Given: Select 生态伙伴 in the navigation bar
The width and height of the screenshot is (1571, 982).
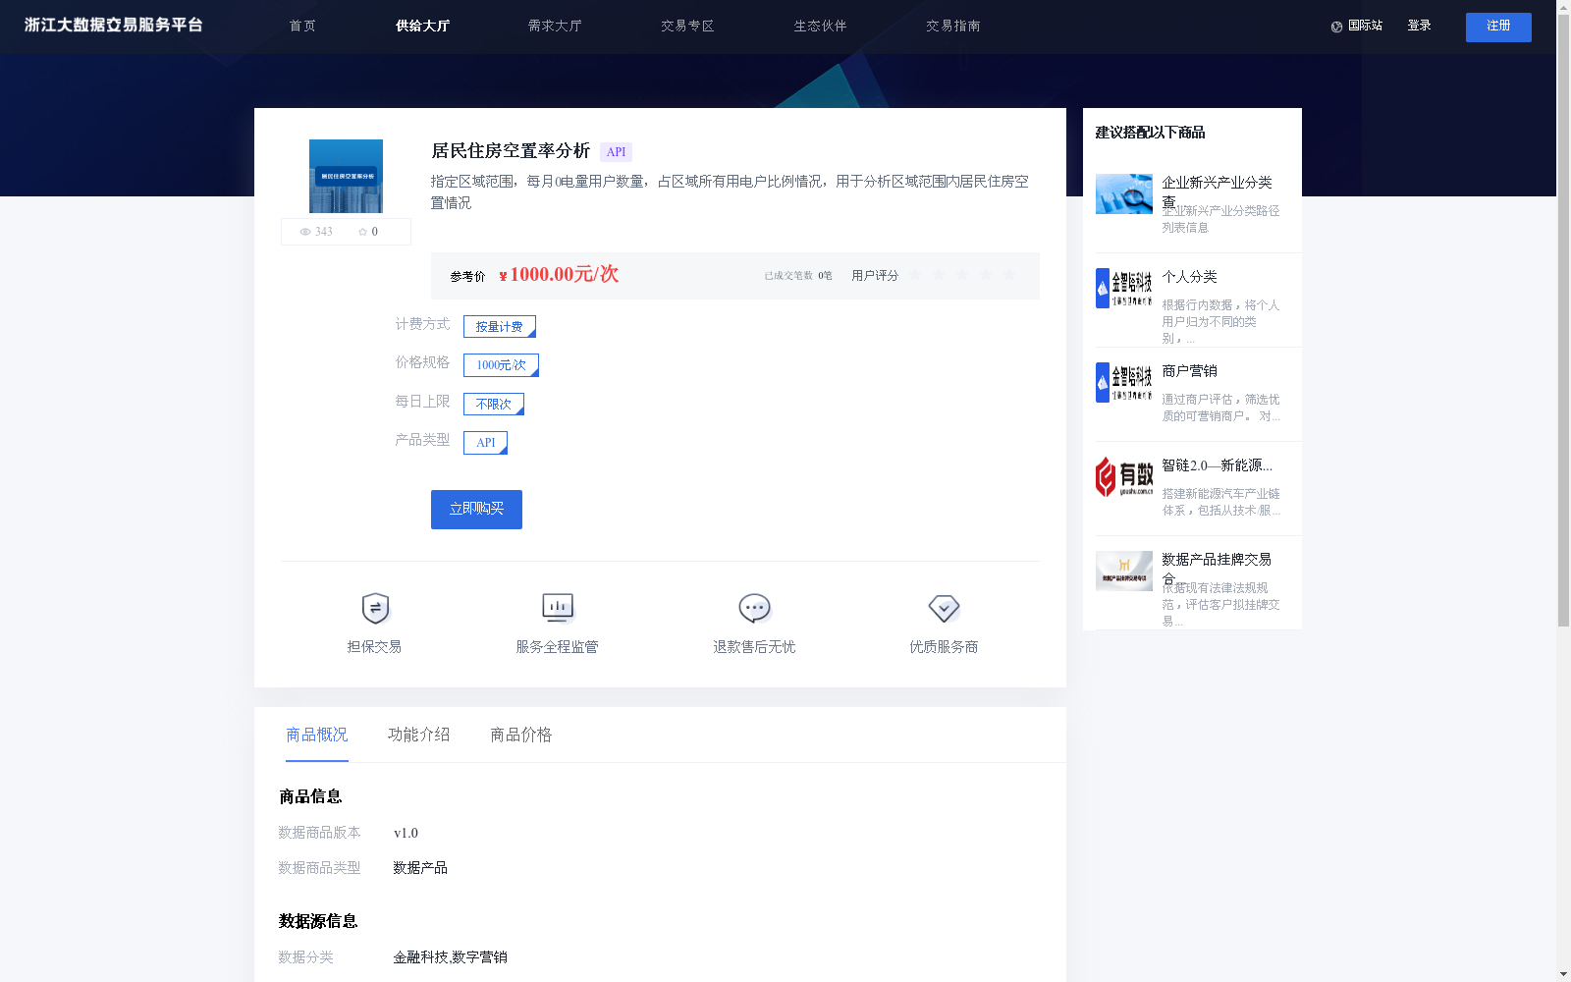Looking at the screenshot, I should 820,26.
